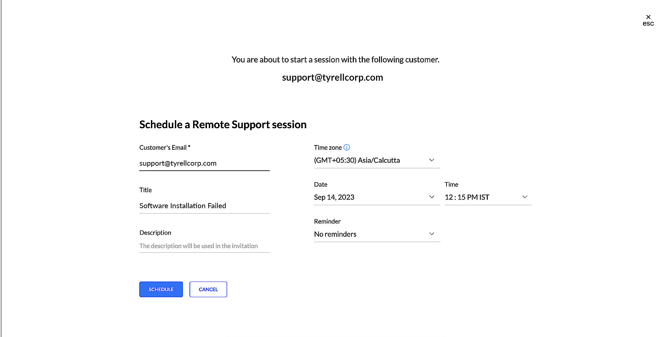Click the Description placeholder text field

click(204, 246)
